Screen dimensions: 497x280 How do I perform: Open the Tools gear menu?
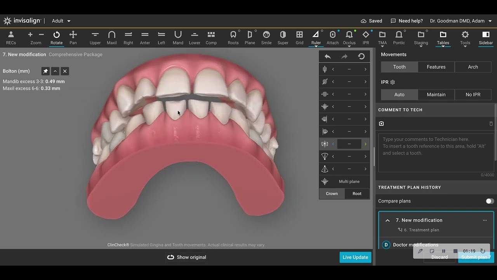click(x=465, y=38)
